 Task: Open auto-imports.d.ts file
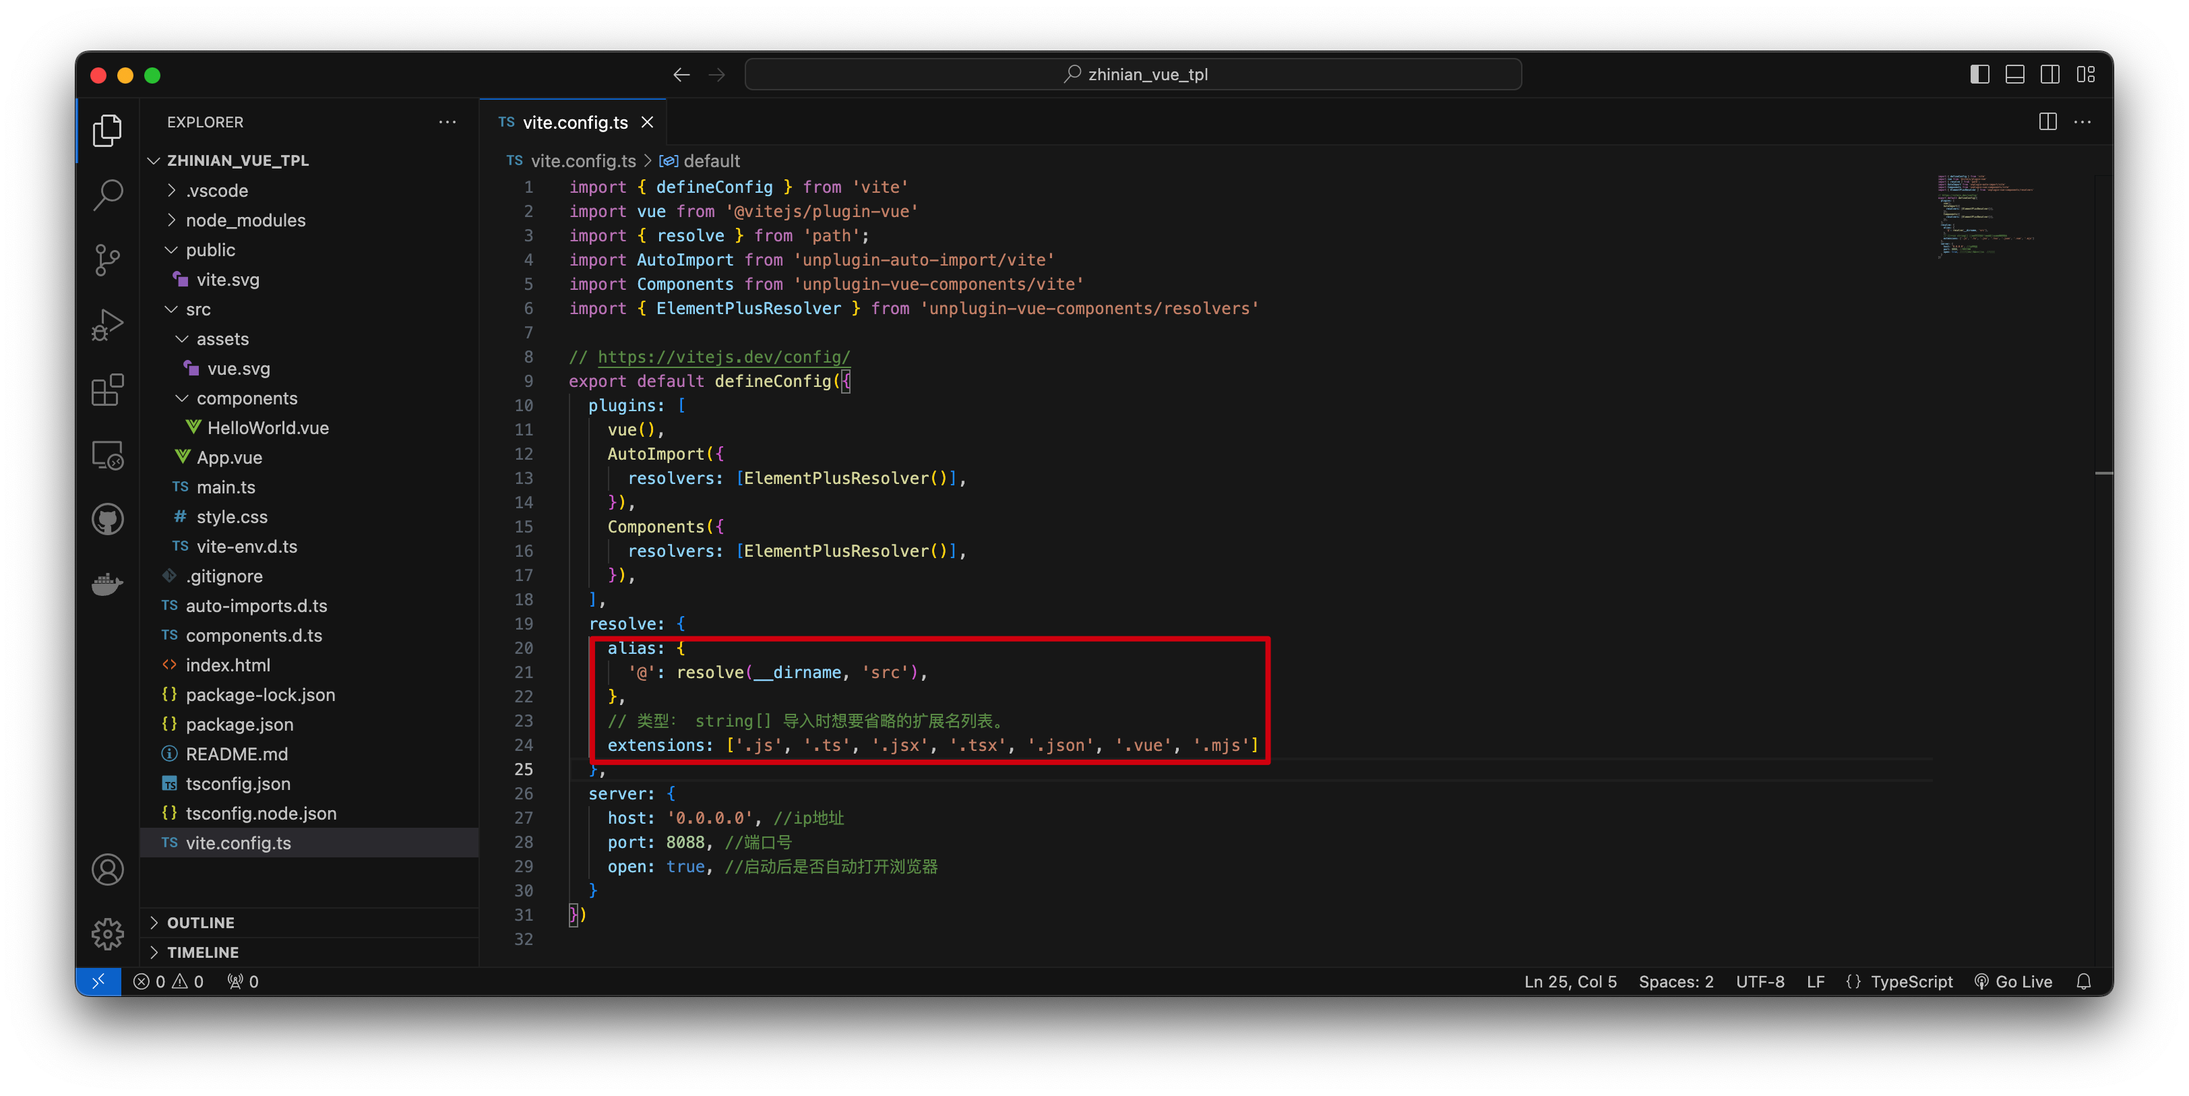309,606
